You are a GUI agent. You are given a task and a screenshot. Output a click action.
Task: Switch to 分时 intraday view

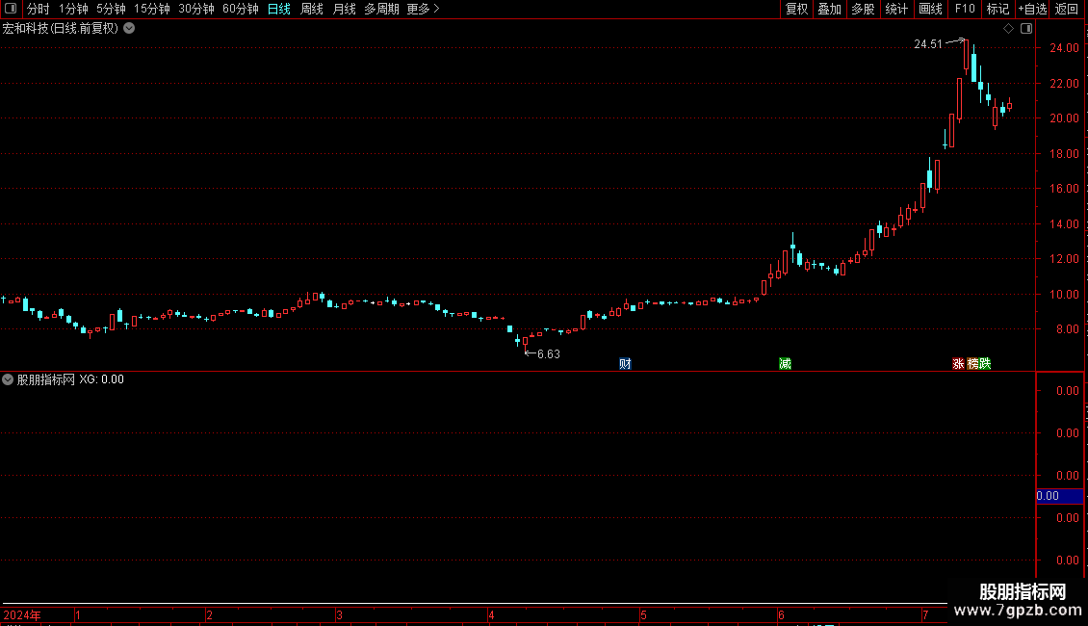tap(39, 9)
